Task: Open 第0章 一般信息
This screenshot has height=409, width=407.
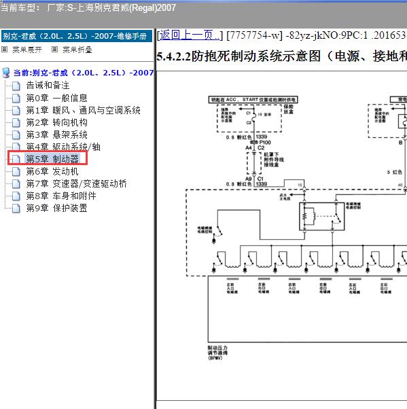Action: pyautogui.click(x=56, y=98)
